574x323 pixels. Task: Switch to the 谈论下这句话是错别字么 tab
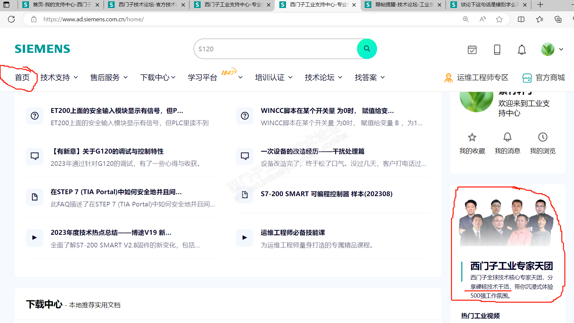click(x=489, y=5)
